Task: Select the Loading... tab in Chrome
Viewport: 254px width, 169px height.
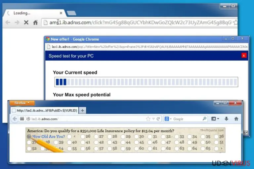Action: pyautogui.click(x=35, y=13)
